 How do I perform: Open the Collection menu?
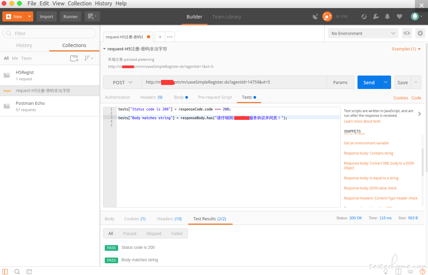point(80,3)
